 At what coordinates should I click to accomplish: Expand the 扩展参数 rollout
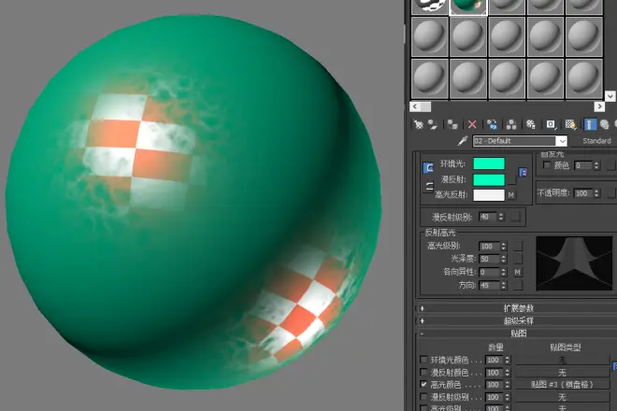coord(518,308)
